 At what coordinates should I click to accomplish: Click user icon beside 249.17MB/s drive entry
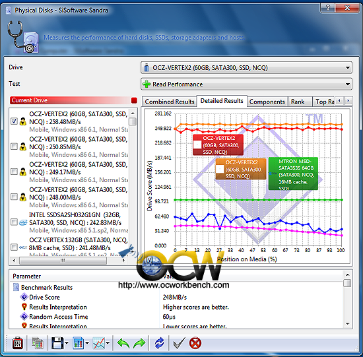23,172
